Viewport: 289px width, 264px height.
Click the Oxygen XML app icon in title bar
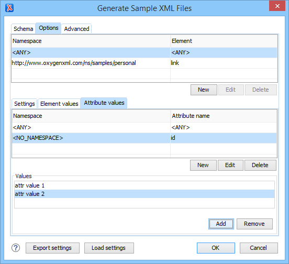coord(9,8)
